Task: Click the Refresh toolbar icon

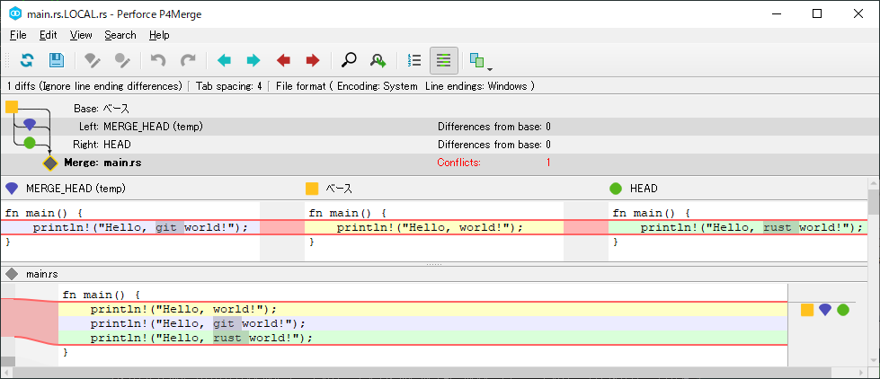Action: point(27,60)
